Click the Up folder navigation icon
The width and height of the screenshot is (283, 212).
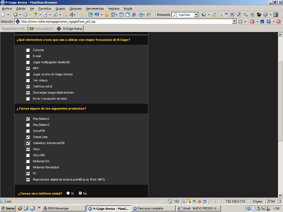tap(35, 15)
